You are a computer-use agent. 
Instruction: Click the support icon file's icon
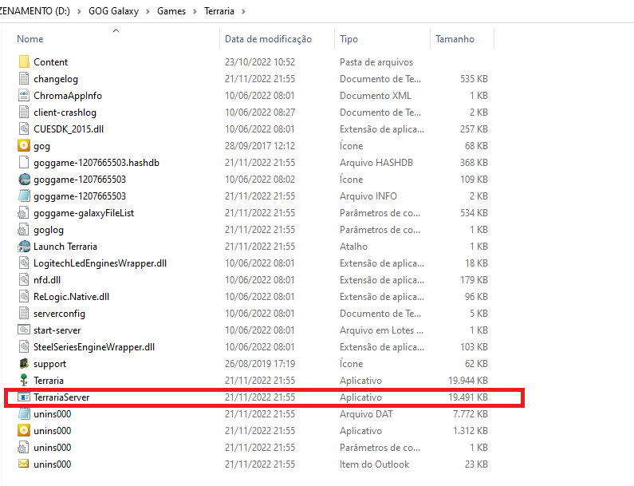click(24, 364)
